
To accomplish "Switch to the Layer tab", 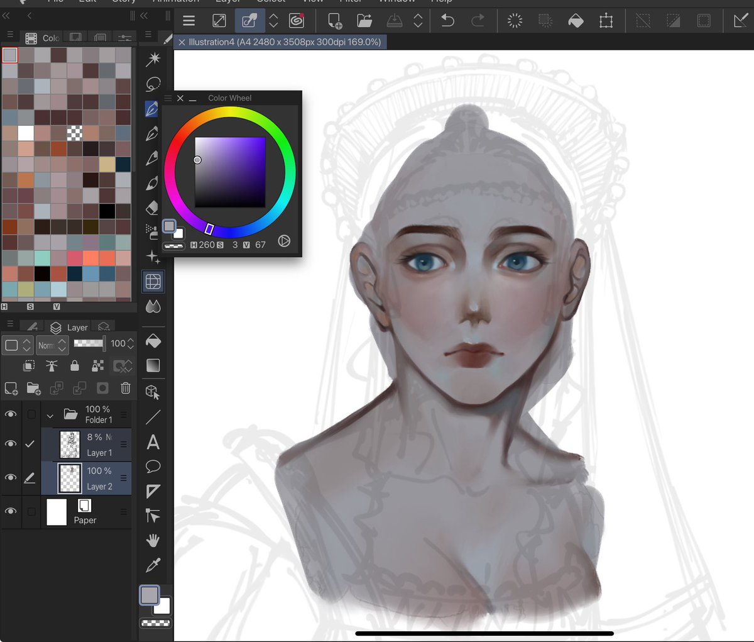I will point(69,327).
